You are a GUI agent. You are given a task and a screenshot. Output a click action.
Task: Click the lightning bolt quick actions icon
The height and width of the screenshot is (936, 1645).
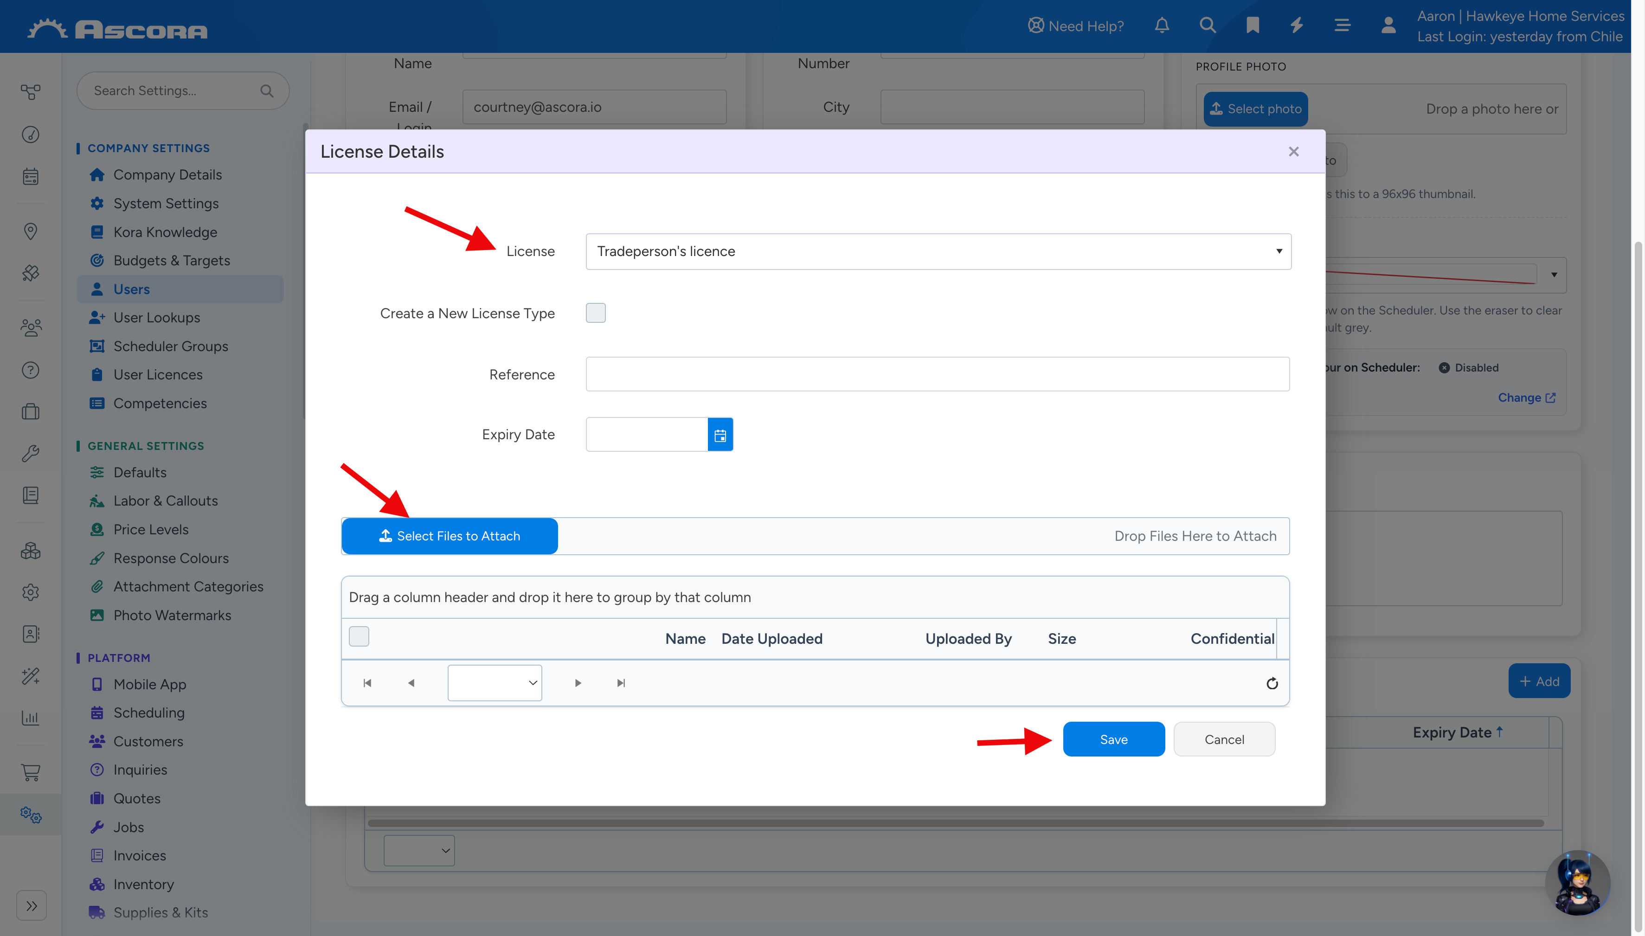1297,26
